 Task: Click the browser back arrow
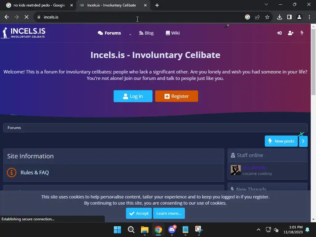pyautogui.click(x=7, y=17)
